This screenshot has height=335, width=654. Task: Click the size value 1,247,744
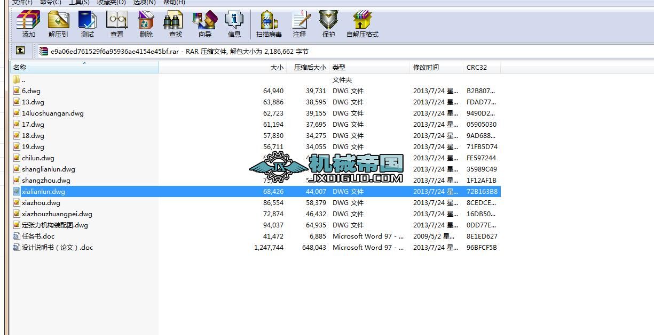click(x=269, y=247)
